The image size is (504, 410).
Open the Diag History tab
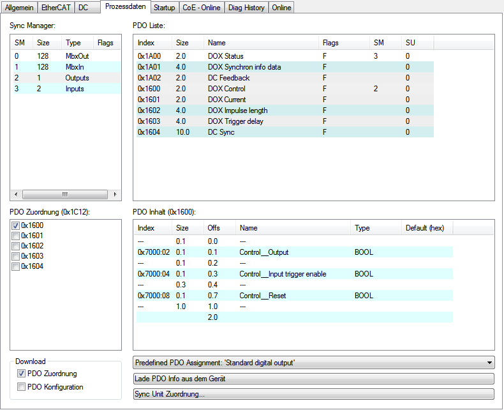(x=246, y=8)
